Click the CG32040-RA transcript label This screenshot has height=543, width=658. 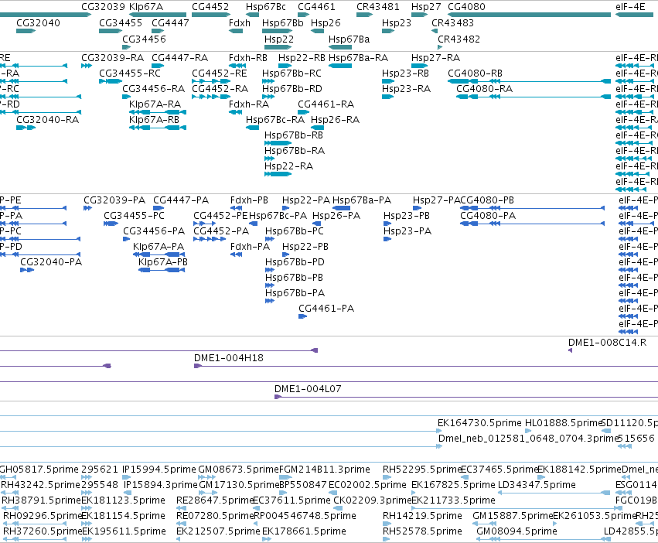pos(47,120)
